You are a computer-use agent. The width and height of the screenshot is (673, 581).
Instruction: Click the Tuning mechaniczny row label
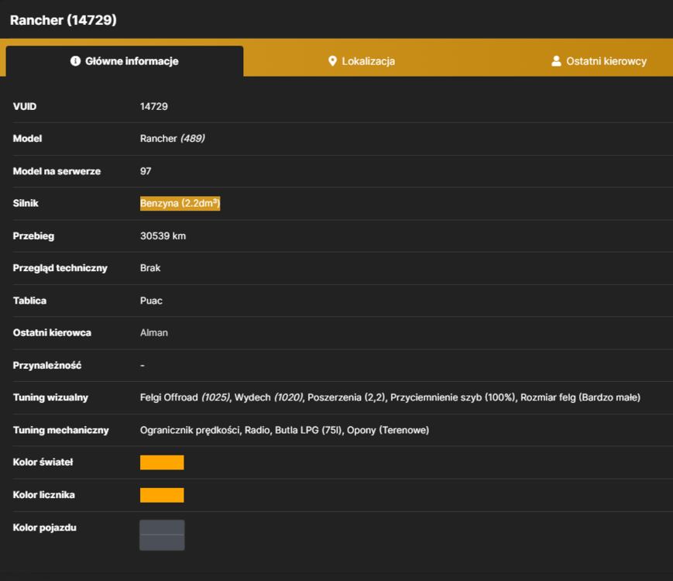(61, 430)
